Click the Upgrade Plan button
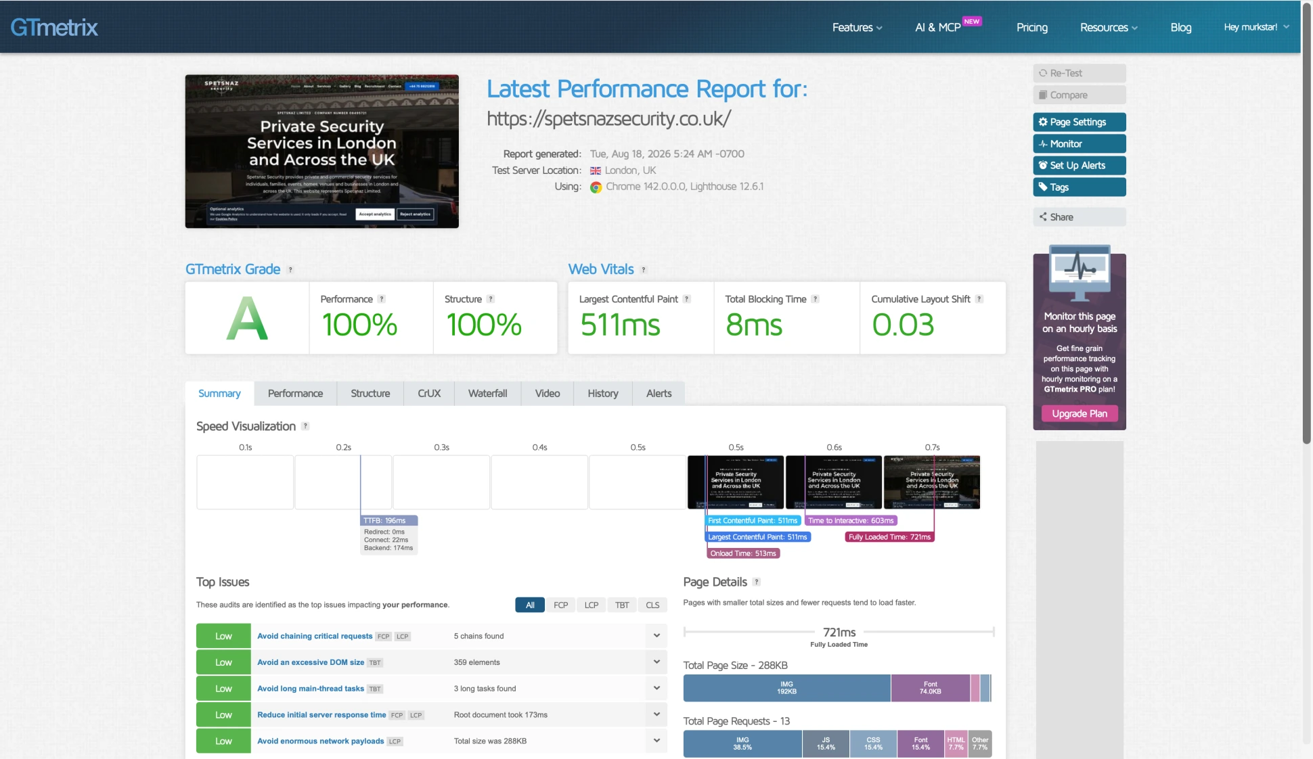Screen dimensions: 1313x759 (1080, 413)
